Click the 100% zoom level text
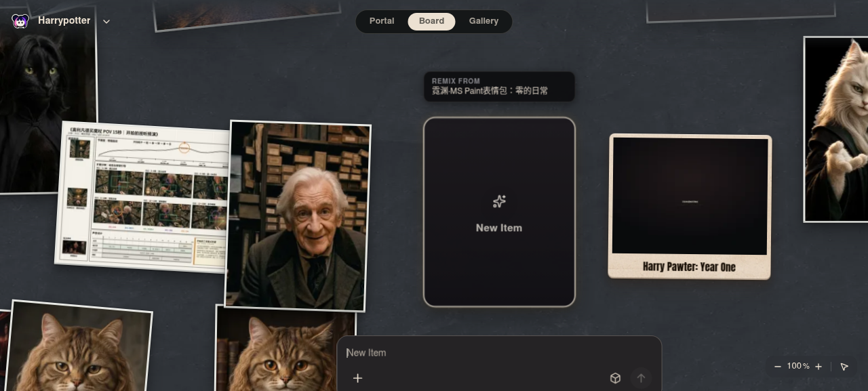This screenshot has width=868, height=391. point(798,366)
